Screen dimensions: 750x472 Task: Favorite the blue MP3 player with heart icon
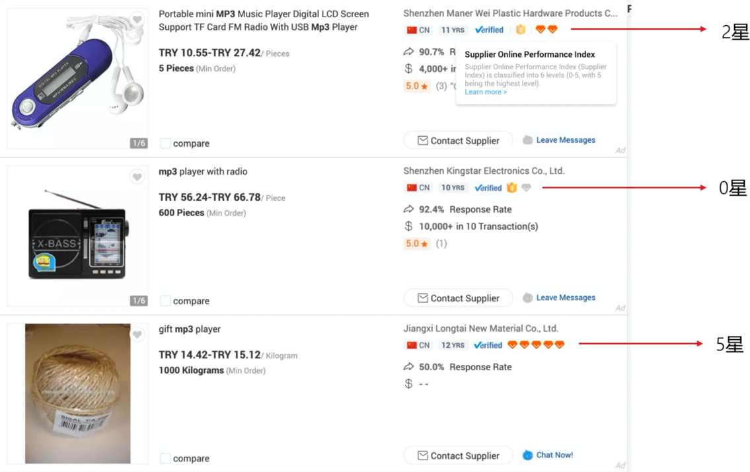137,20
